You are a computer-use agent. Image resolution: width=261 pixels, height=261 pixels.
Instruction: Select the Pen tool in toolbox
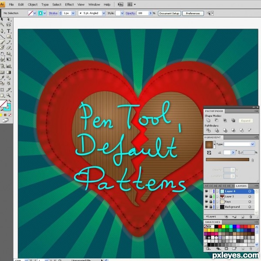[x=2, y=31]
